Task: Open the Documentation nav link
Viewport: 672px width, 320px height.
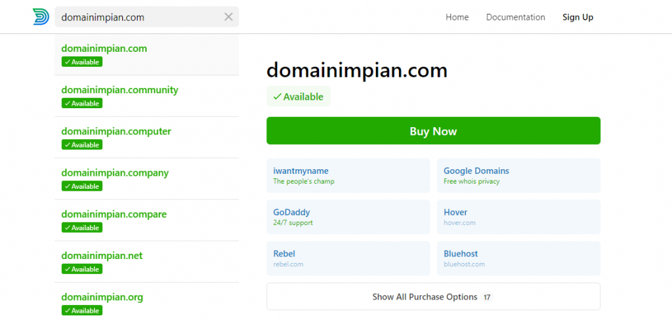Action: [516, 17]
